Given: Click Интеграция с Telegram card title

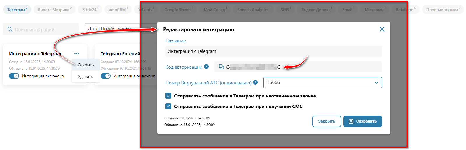Looking at the screenshot, I should point(35,53).
